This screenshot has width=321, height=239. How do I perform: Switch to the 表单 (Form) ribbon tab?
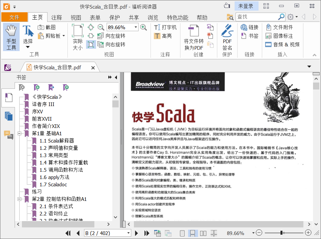pyautogui.click(x=95, y=18)
